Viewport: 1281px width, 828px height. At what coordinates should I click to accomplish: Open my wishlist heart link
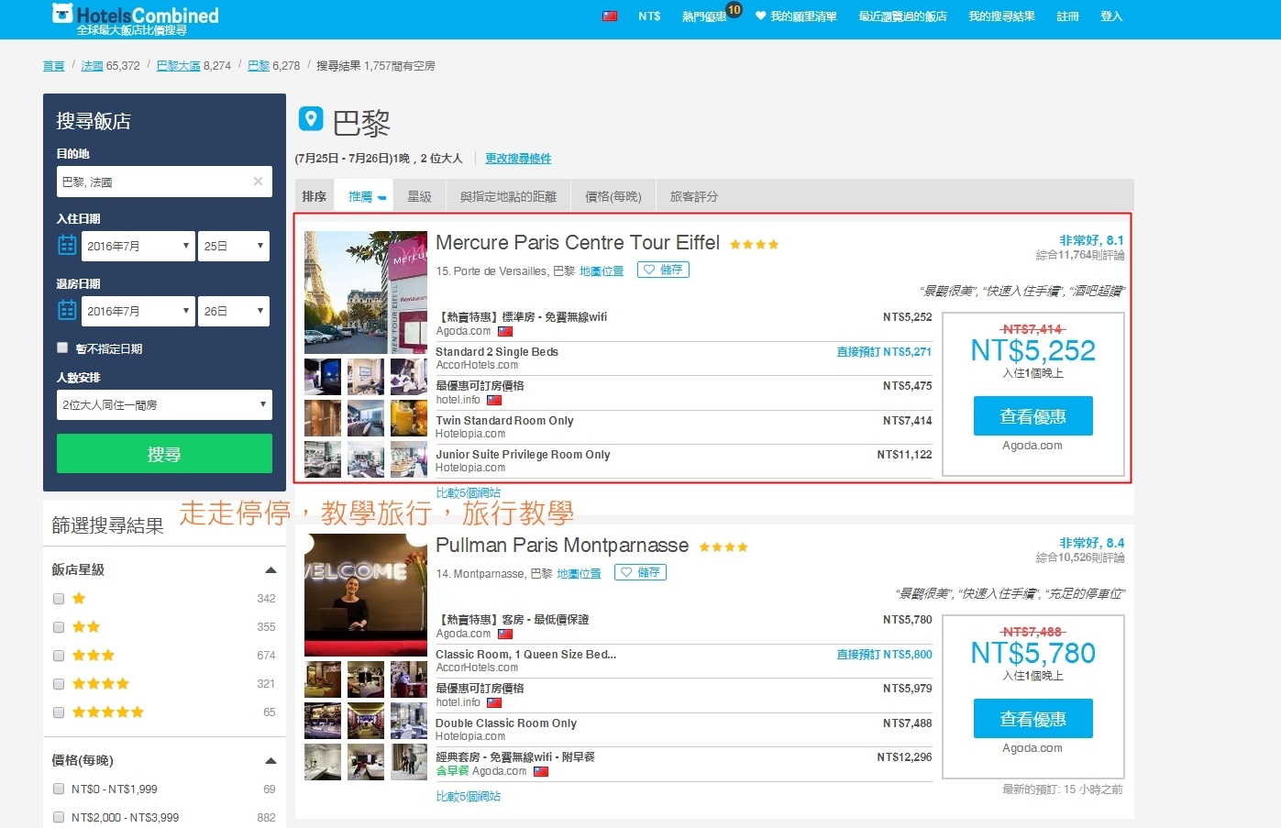[796, 17]
